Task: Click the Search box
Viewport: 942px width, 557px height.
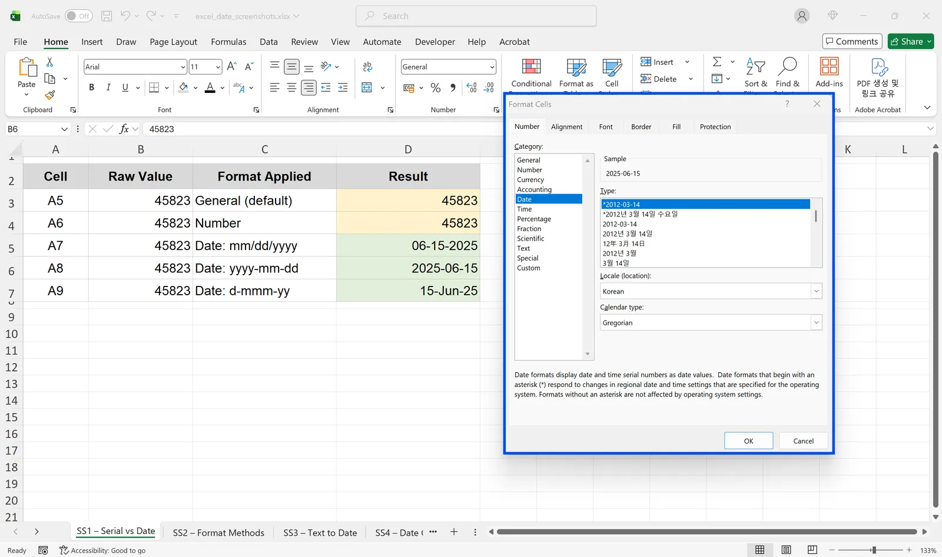Action: (476, 16)
